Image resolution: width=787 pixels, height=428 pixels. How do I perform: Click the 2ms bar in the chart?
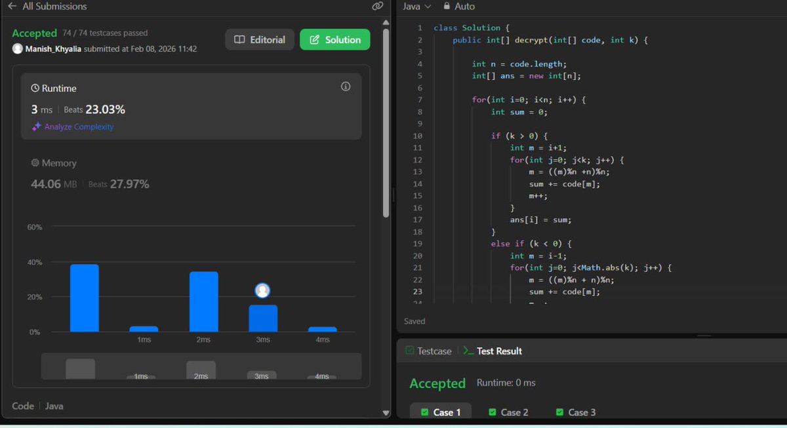[203, 302]
